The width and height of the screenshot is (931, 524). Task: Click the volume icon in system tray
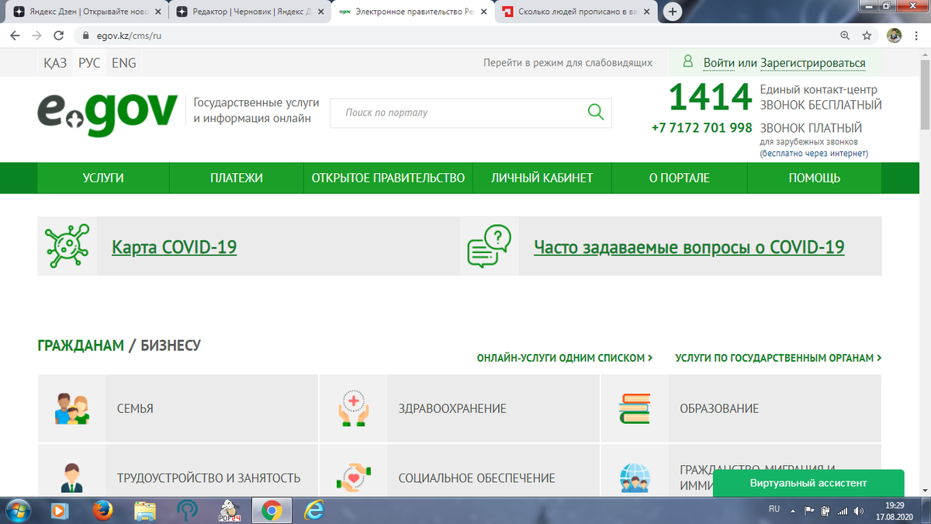pos(858,511)
